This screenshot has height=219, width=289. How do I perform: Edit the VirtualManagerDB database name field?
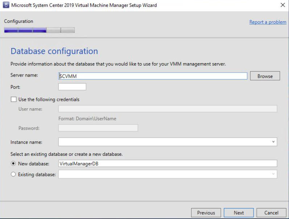[x=168, y=163]
